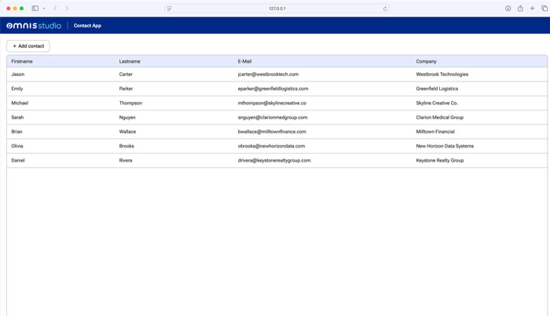Open the sidebar options dropdown chevron
Viewport: 550px width, 316px height.
click(44, 9)
